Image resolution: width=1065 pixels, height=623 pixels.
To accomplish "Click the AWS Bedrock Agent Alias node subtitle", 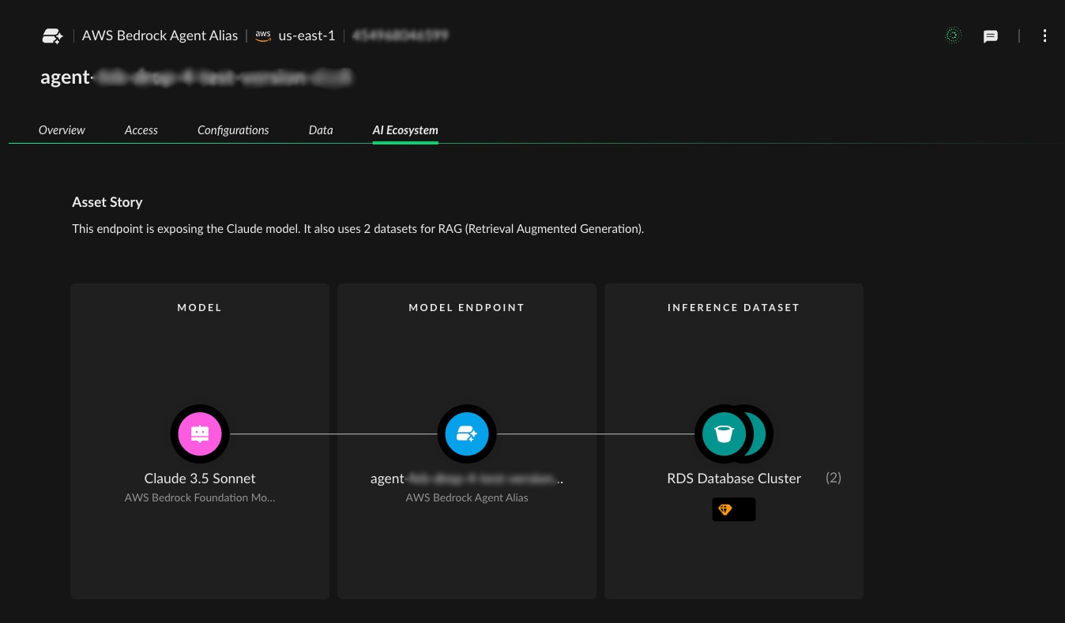I will coord(467,498).
